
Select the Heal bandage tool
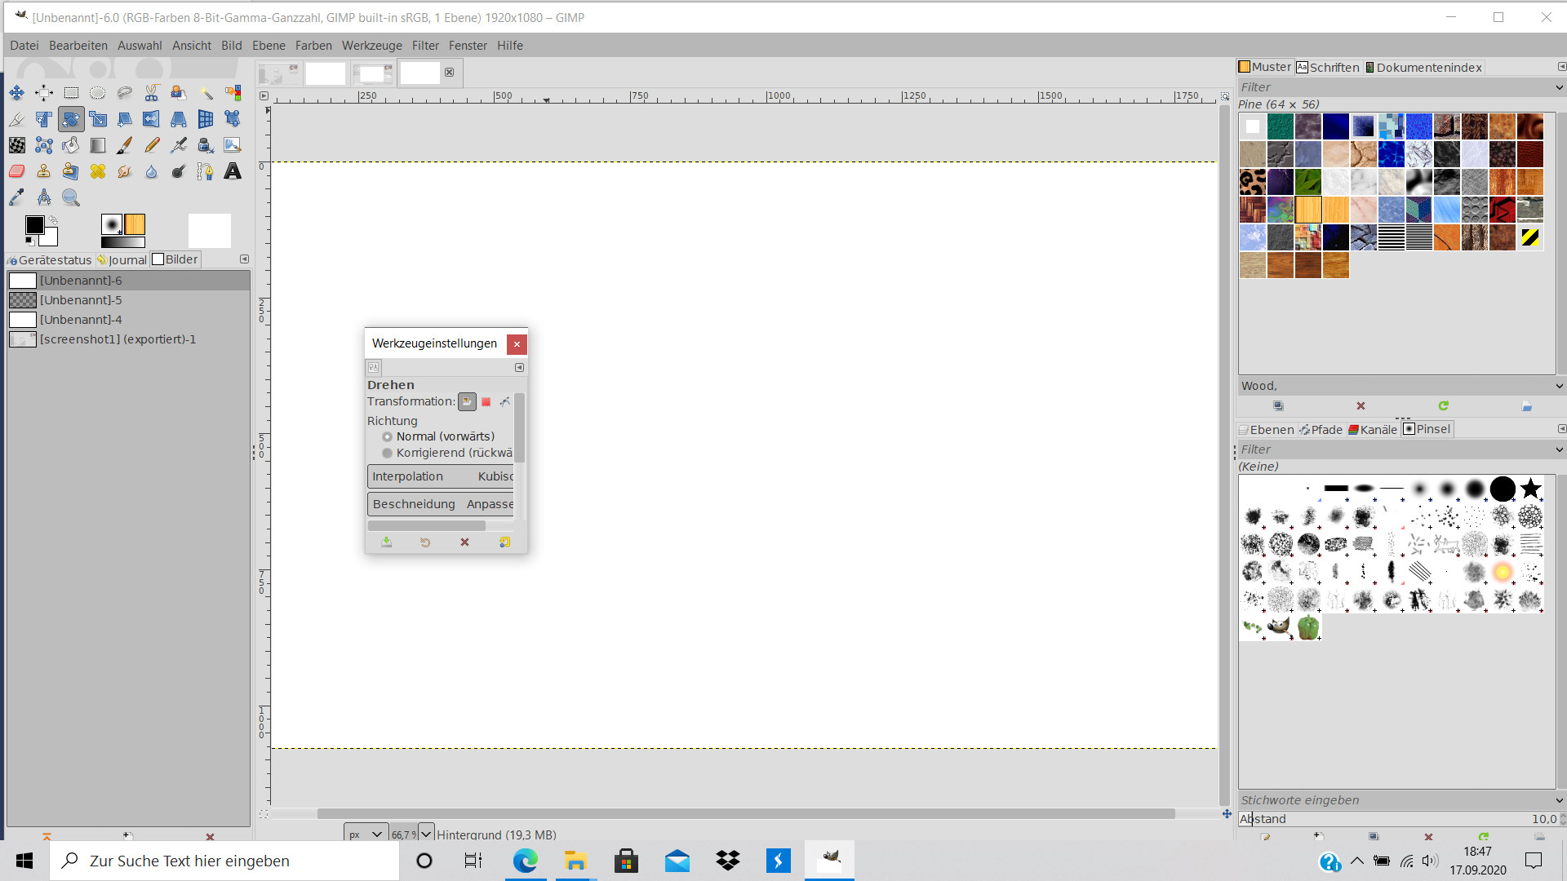tap(98, 171)
